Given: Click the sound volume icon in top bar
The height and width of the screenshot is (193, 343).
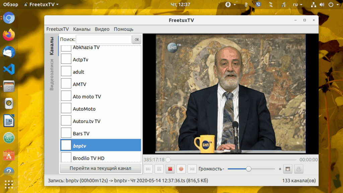Looking at the screenshot, I should pos(322,5).
